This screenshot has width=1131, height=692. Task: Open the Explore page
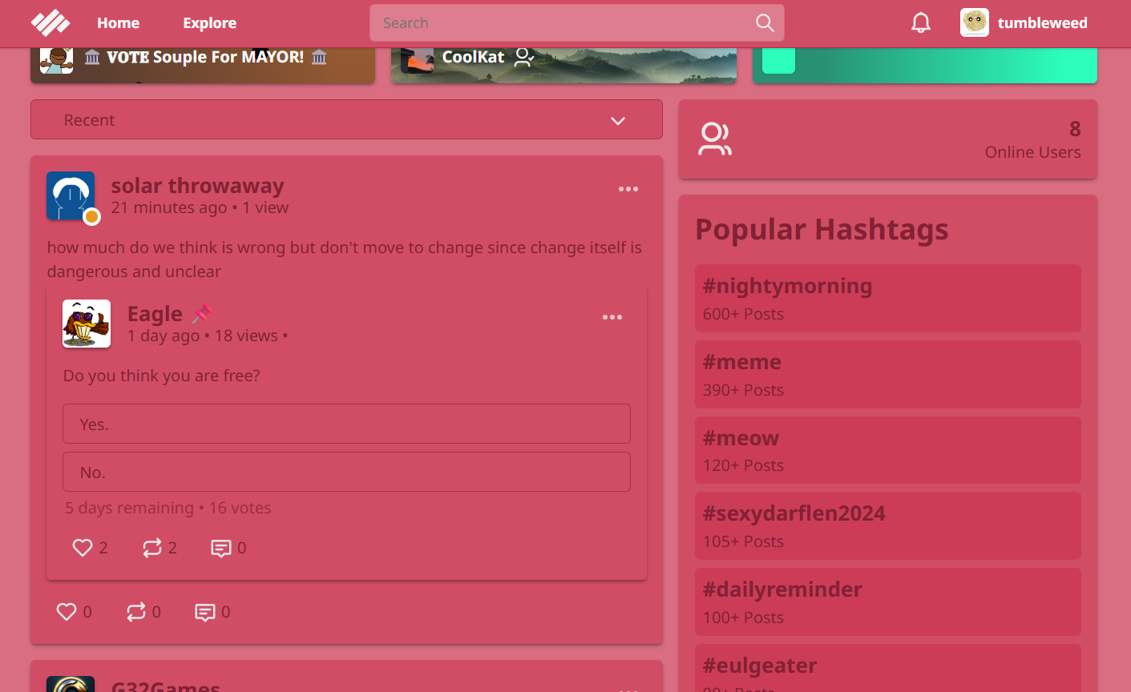pyautogui.click(x=209, y=23)
